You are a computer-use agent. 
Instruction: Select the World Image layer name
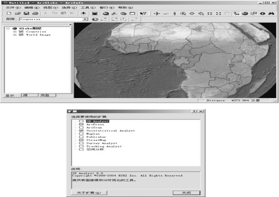click(x=38, y=35)
